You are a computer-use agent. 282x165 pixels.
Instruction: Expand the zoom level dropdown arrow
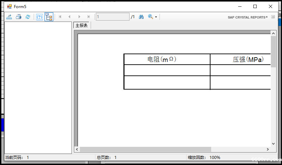click(156, 17)
